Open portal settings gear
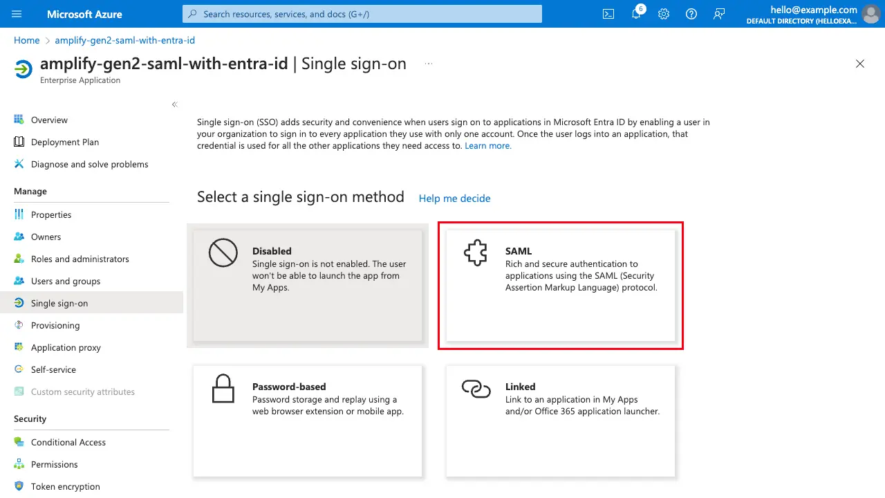This screenshot has width=885, height=498. tap(664, 14)
